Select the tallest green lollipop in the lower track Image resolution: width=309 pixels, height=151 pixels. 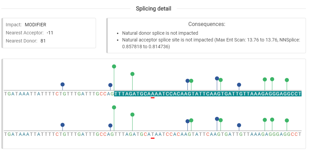(114, 107)
